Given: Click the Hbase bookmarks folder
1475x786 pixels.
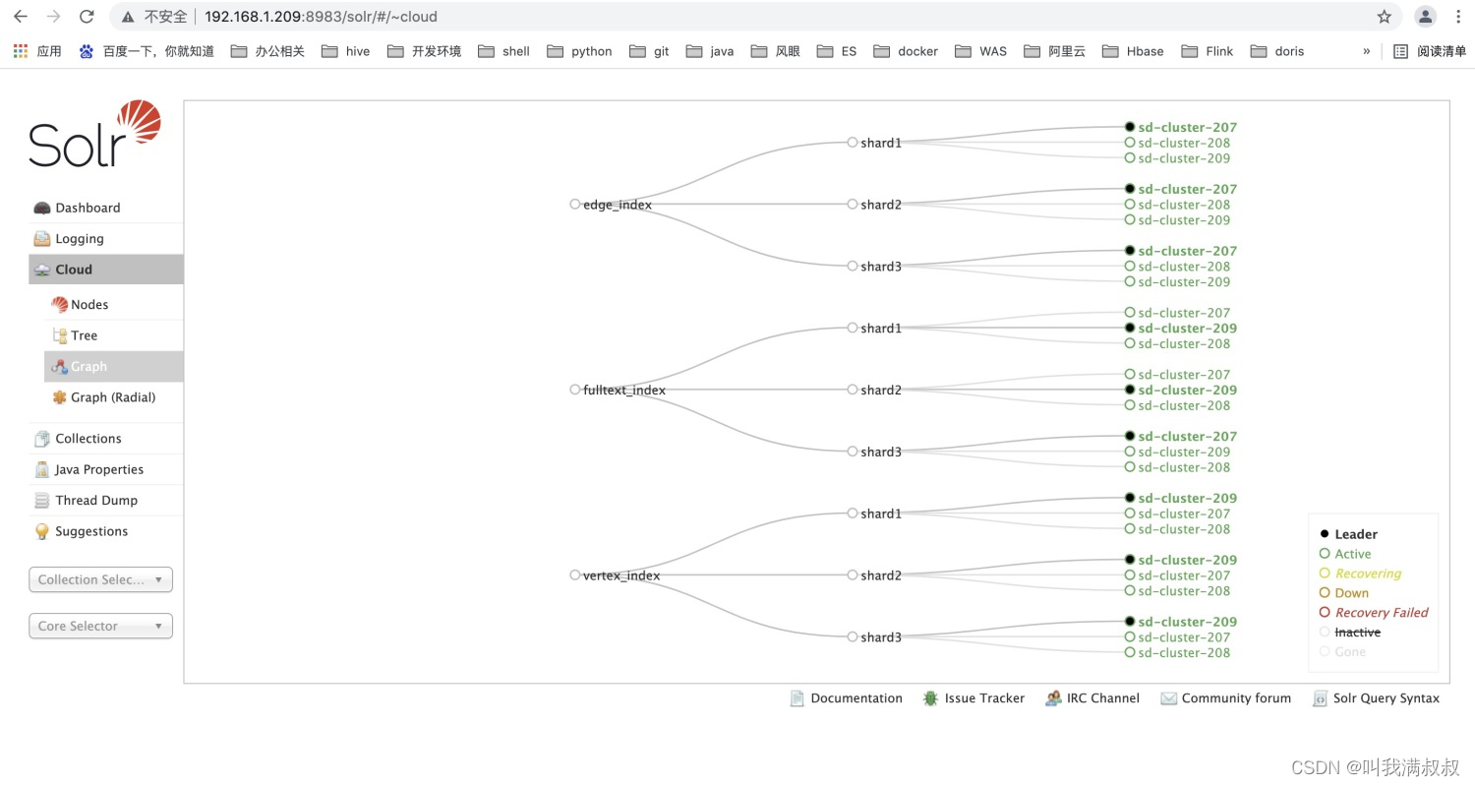Looking at the screenshot, I should [x=1133, y=51].
